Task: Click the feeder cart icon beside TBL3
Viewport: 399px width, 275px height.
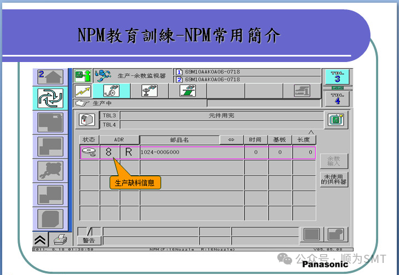Action: point(87,120)
